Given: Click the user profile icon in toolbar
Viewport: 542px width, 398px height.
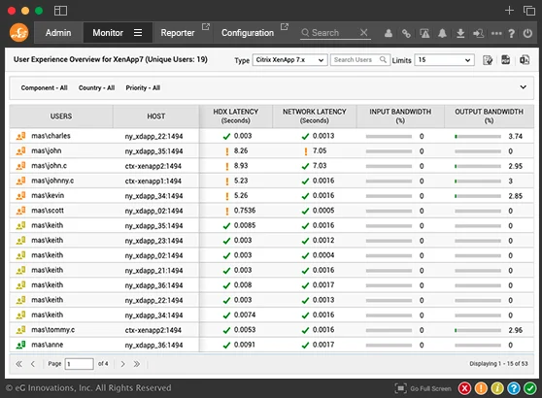Looking at the screenshot, I should [389, 33].
